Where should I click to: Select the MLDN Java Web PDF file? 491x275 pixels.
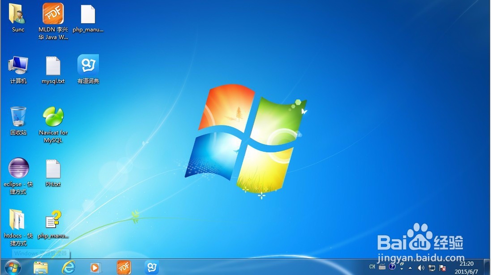(53, 22)
